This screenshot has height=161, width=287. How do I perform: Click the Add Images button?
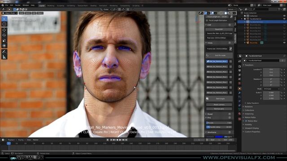[219, 99]
